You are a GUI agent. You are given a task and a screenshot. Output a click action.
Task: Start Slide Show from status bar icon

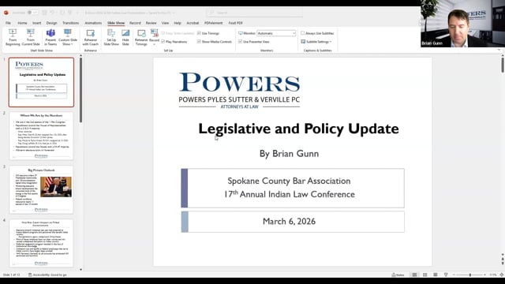coord(446,275)
